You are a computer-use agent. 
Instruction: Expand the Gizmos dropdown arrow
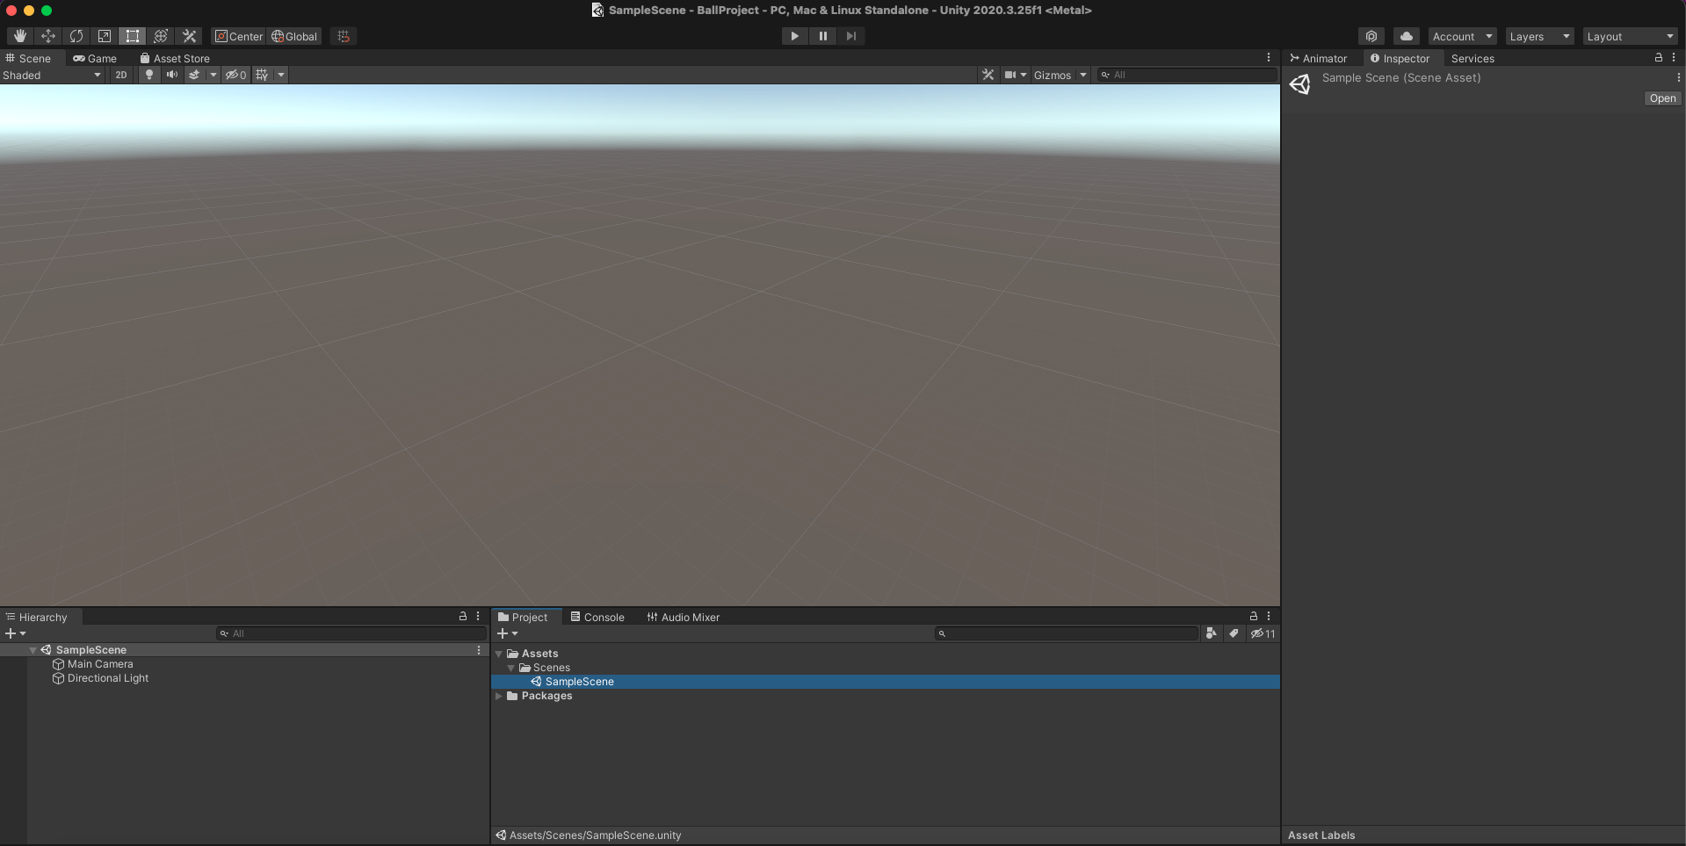[x=1083, y=75]
